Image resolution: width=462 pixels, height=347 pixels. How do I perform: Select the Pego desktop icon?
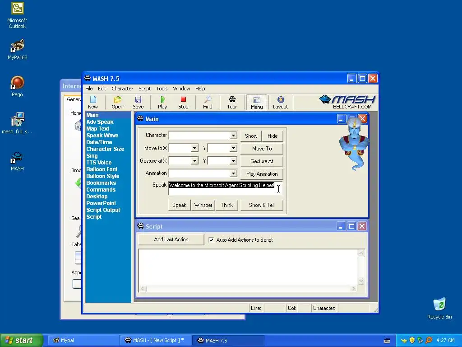17,86
